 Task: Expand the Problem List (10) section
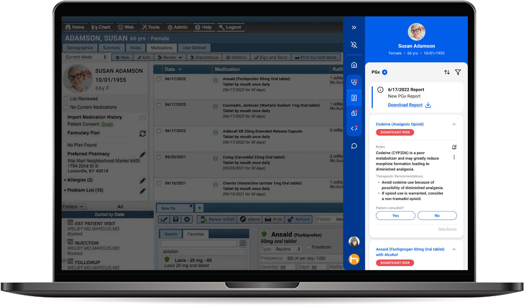pos(65,190)
